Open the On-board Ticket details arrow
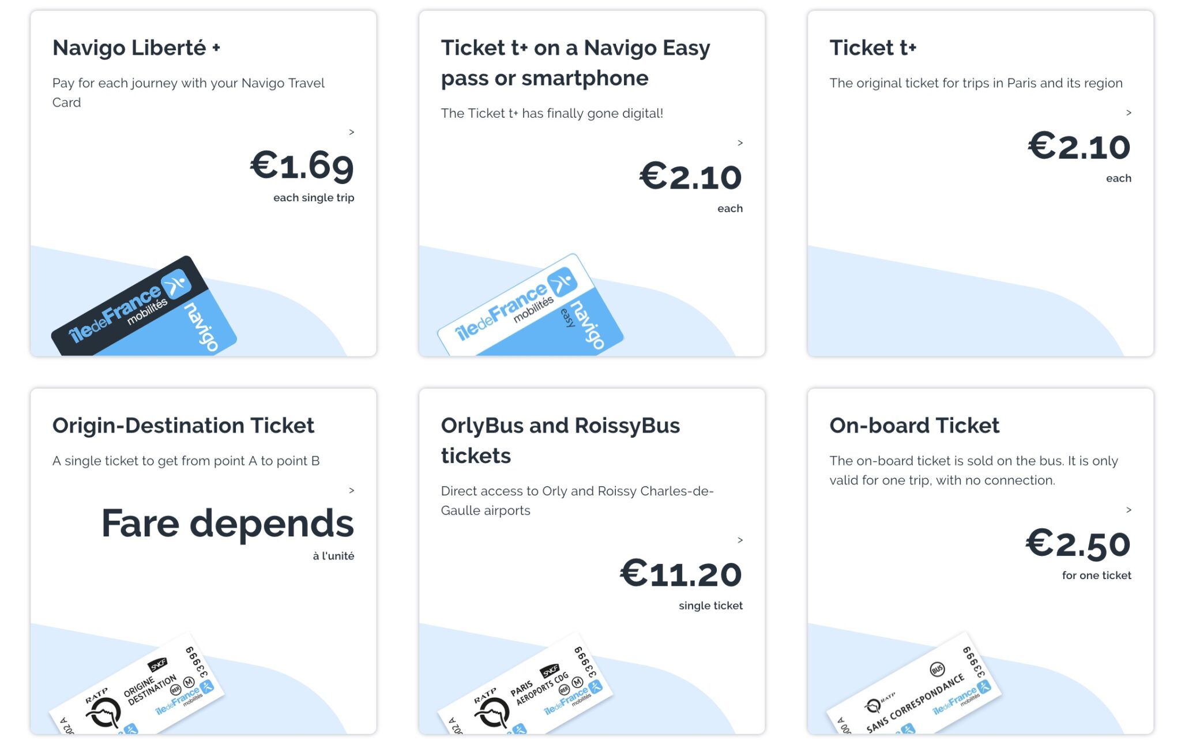Viewport: 1181px width, 748px height. (1129, 510)
